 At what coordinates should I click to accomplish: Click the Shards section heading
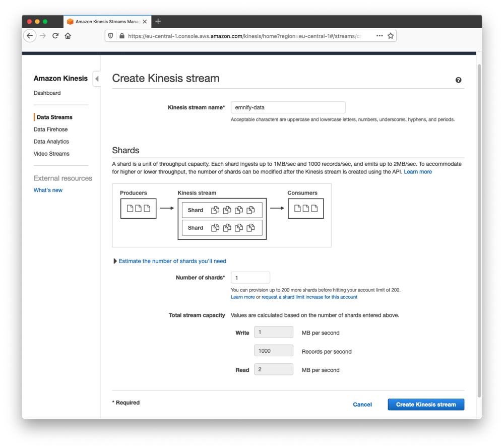[x=125, y=150]
